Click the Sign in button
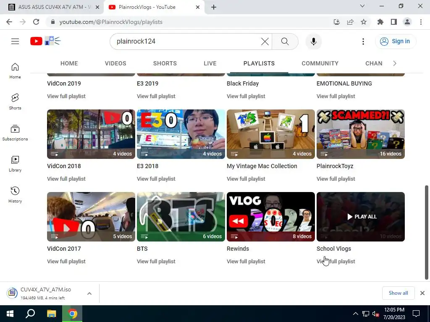Image resolution: width=430 pixels, height=322 pixels. (396, 42)
